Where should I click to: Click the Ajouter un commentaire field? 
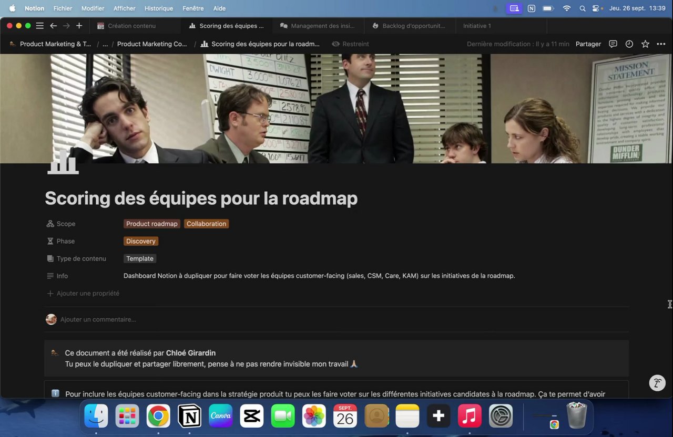98,319
